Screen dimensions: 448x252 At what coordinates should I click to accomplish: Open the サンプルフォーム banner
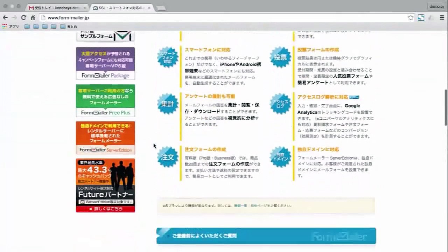[105, 36]
